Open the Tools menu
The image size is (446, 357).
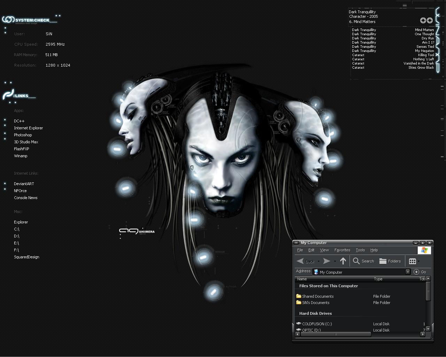(360, 250)
